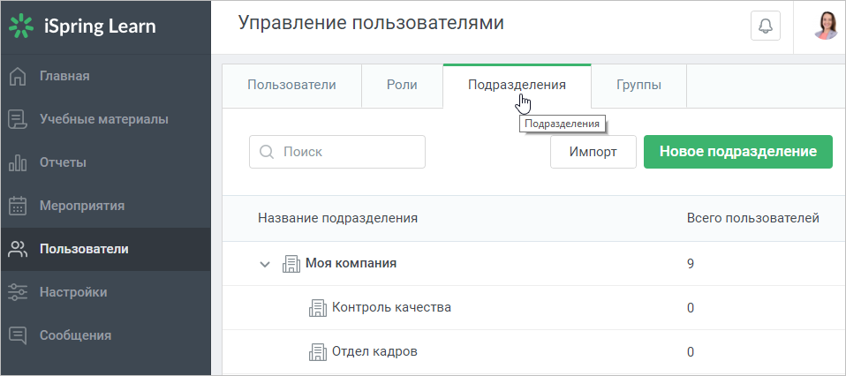Screen dimensions: 846x376
Task: Click the Пользователи people icon in sidebar
Action: (18, 249)
